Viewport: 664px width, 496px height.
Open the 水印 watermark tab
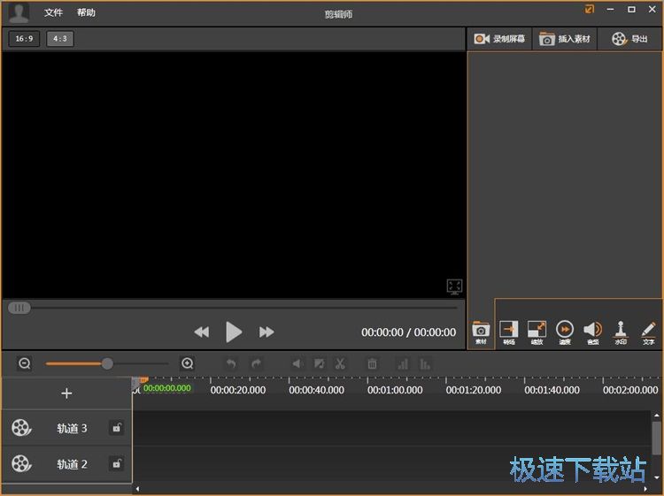621,332
